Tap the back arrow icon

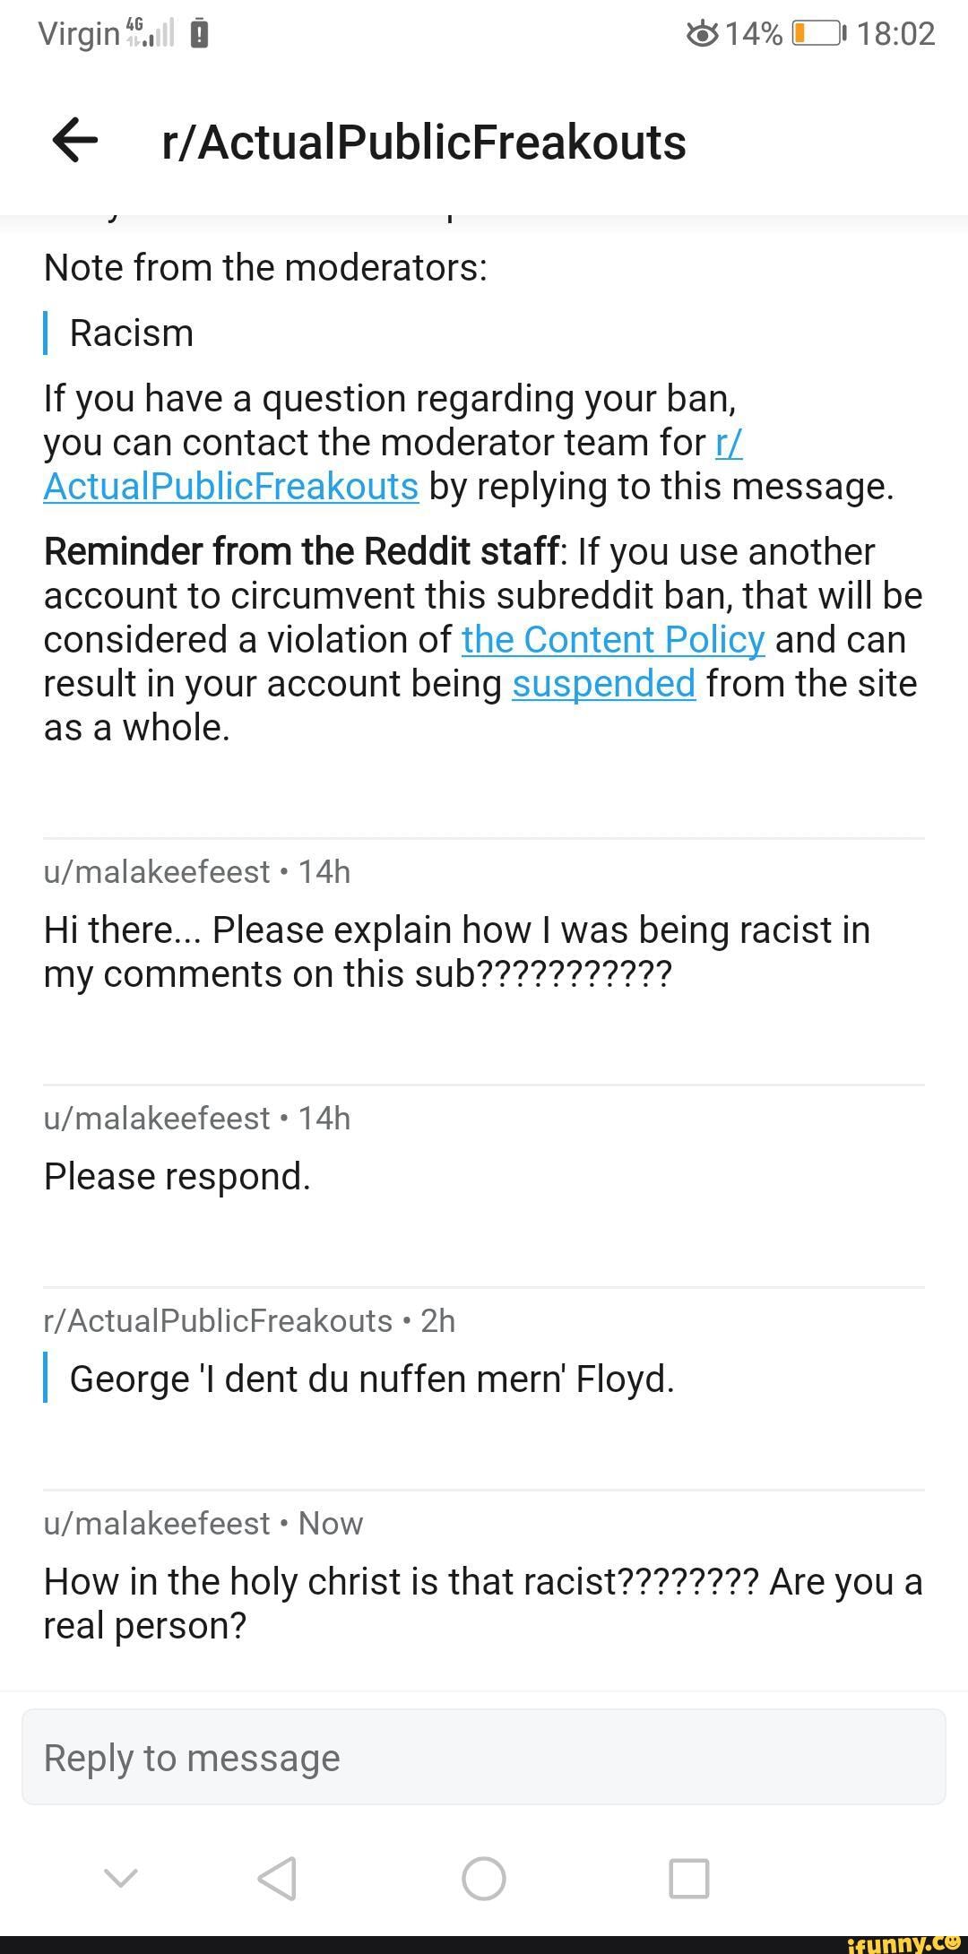[75, 141]
